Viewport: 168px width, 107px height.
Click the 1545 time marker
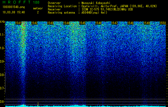point(83,23)
